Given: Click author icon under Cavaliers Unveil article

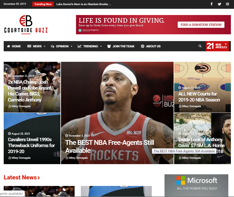Looking at the screenshot, I should click(10, 158).
